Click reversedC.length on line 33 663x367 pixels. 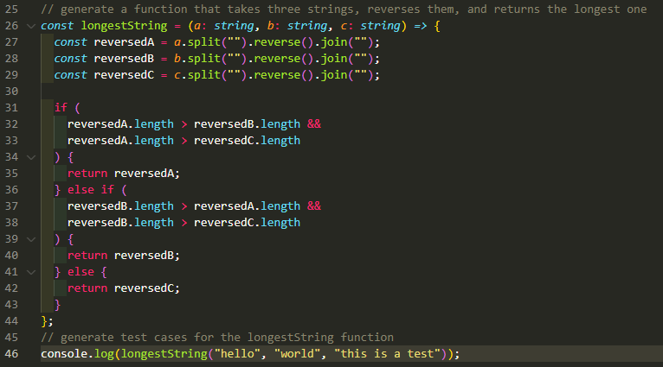pos(247,141)
